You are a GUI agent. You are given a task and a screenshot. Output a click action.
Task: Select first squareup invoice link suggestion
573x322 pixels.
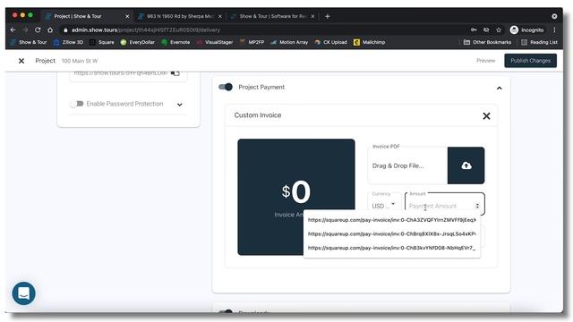(x=391, y=220)
